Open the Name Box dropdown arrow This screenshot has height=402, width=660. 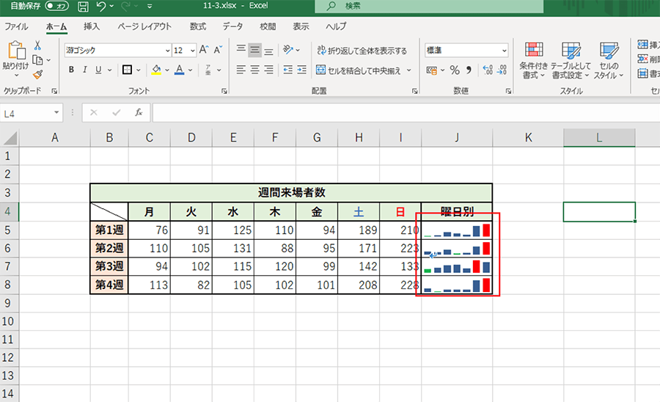56,113
